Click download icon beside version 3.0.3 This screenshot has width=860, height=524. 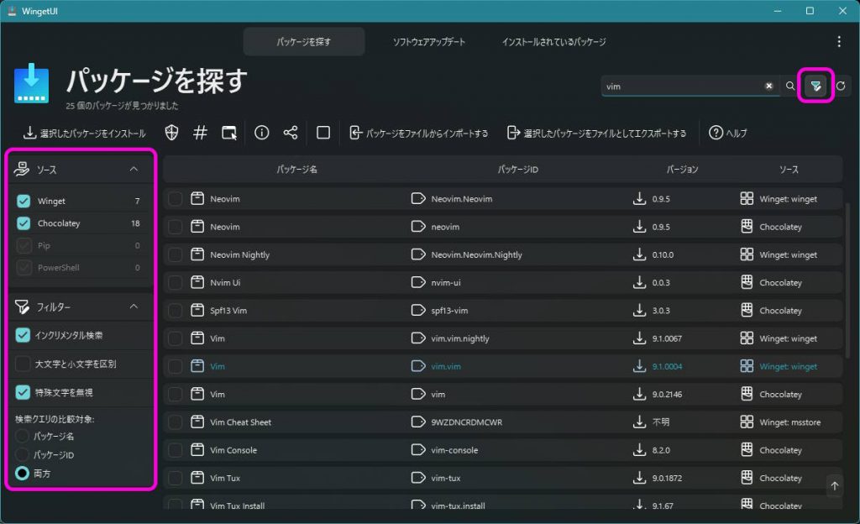point(639,310)
